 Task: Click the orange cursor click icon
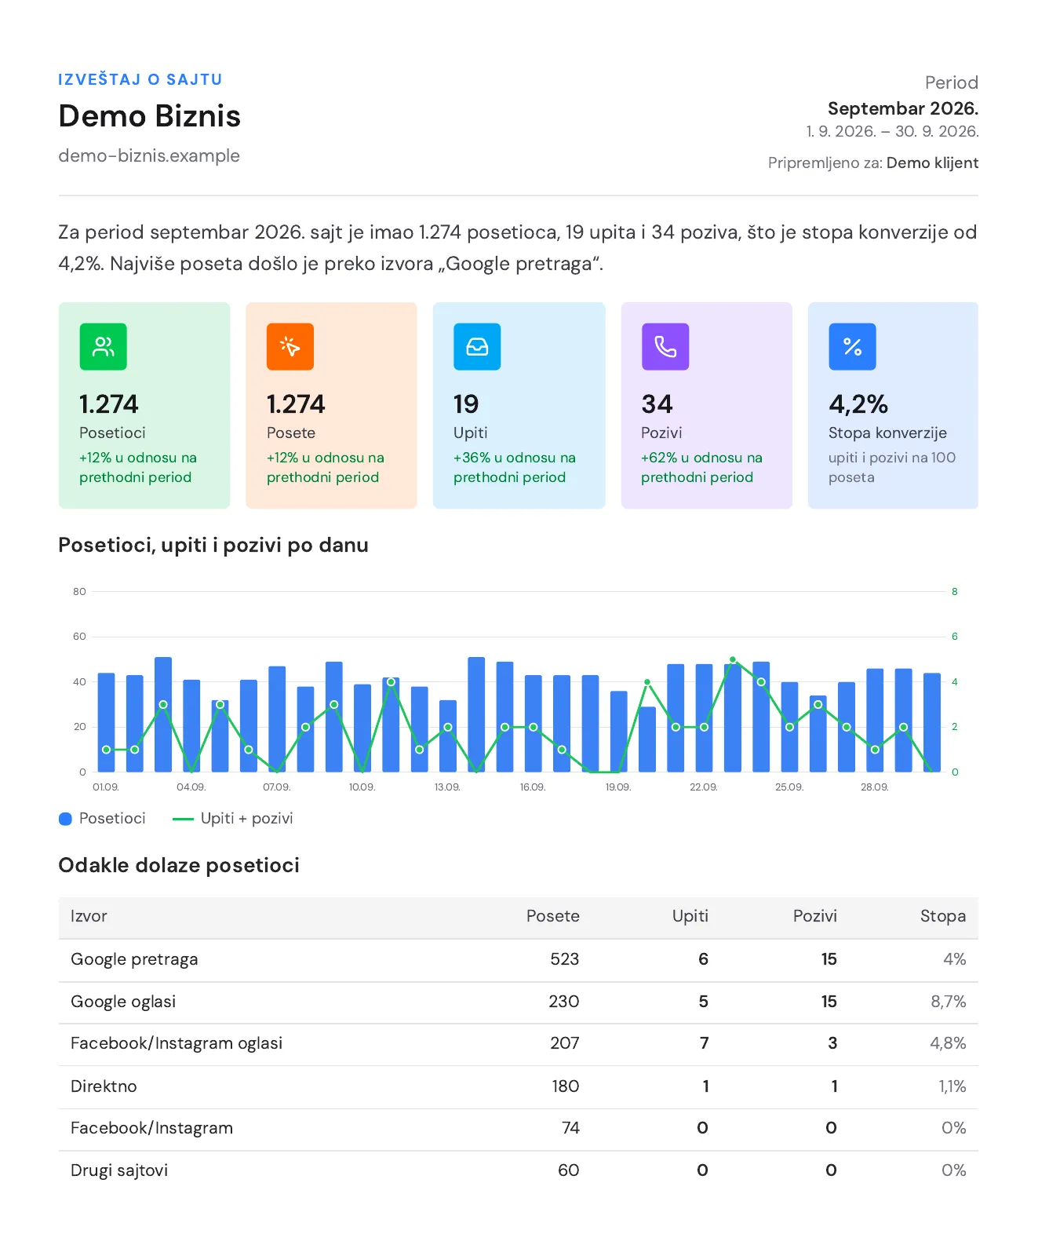(x=290, y=346)
